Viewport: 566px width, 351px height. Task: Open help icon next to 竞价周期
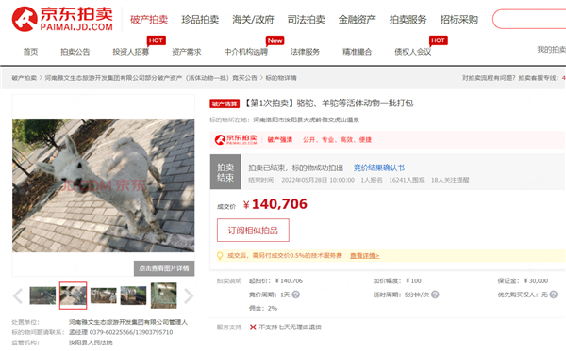(295, 295)
